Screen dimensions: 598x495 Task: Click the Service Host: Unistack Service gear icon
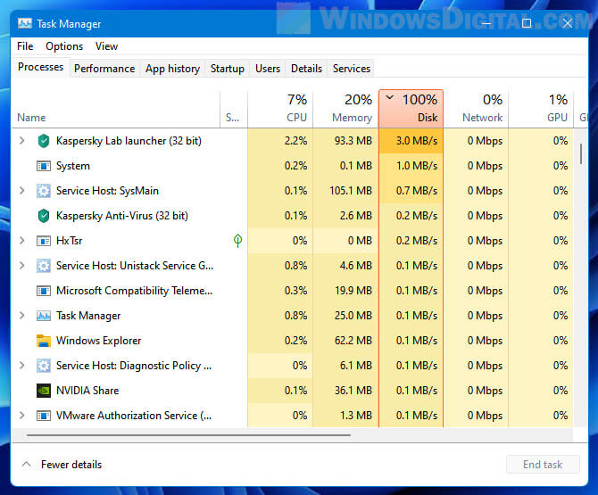pyautogui.click(x=44, y=266)
